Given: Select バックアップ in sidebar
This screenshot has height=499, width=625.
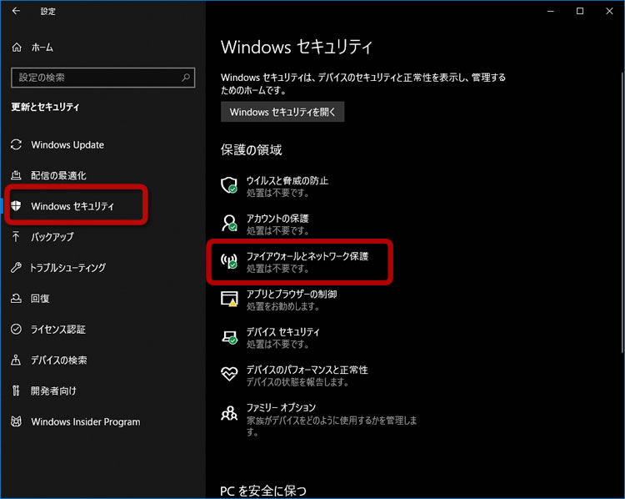Looking at the screenshot, I should [52, 237].
